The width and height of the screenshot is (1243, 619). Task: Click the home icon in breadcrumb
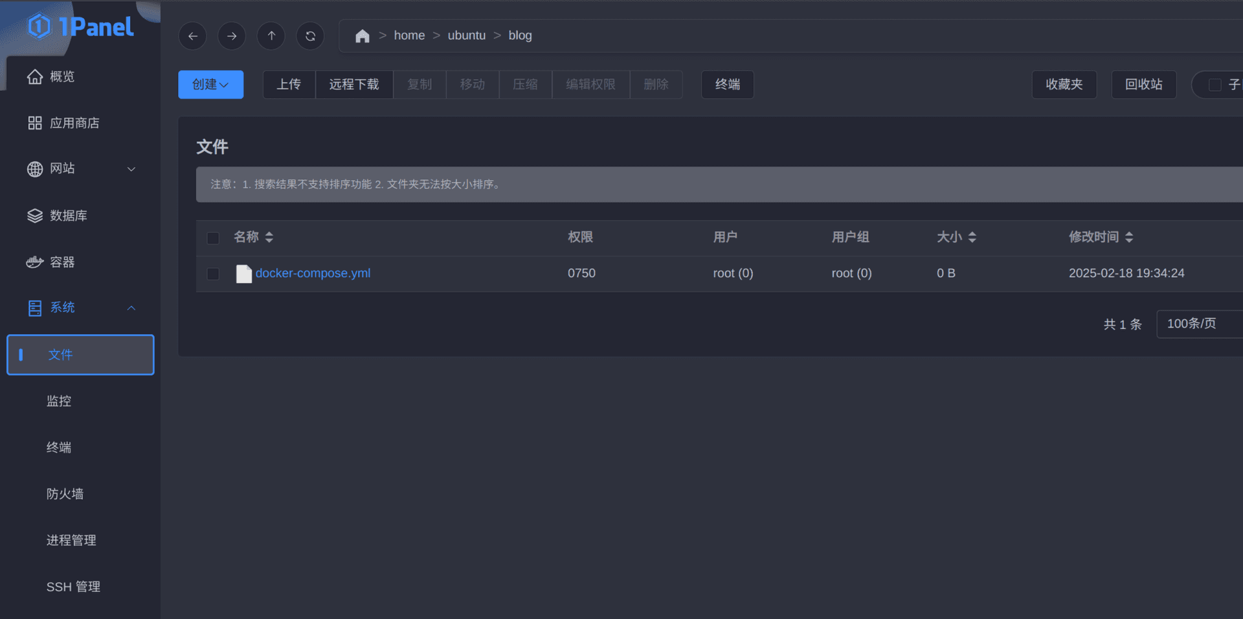pyautogui.click(x=362, y=36)
